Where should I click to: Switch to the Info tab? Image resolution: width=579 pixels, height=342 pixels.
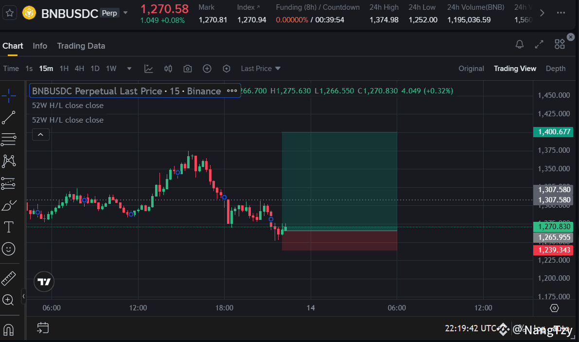point(40,46)
